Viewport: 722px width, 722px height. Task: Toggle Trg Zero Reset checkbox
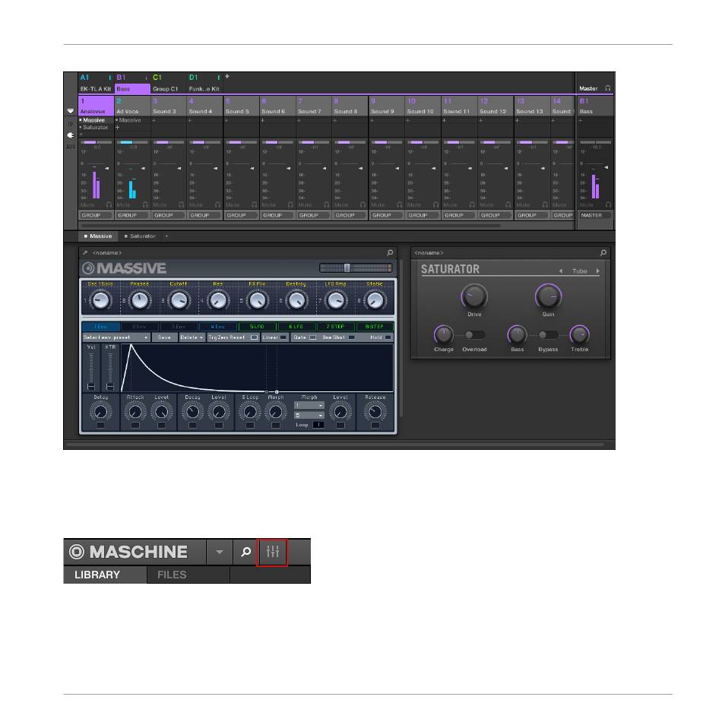coord(254,337)
